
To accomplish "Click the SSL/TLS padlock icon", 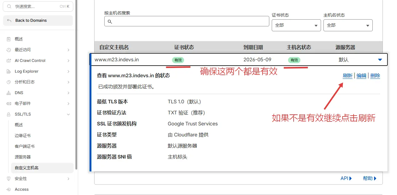I will [9, 114].
